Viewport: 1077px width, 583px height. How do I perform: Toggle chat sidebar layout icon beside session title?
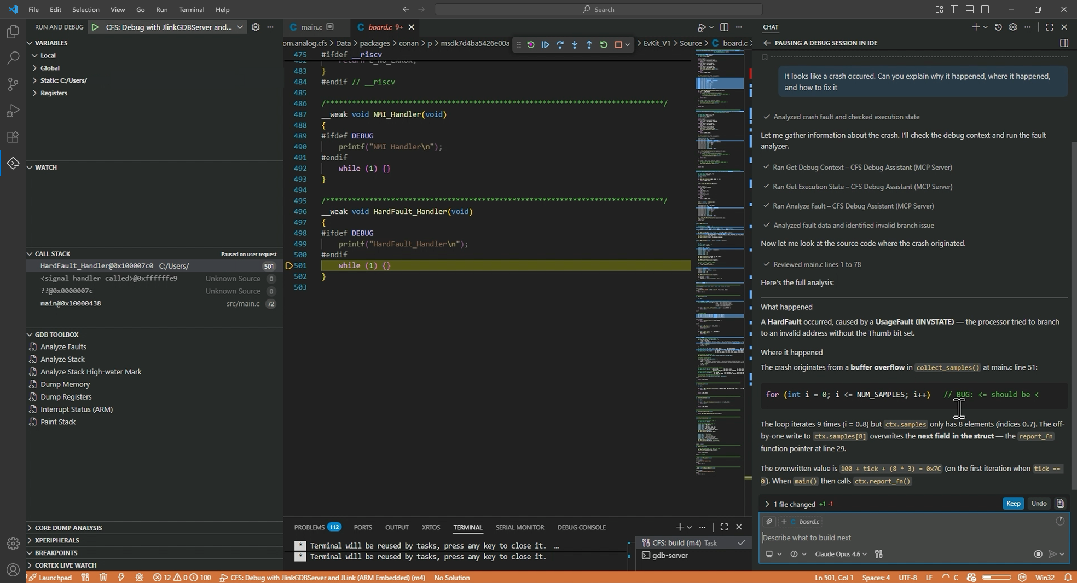click(x=1064, y=43)
